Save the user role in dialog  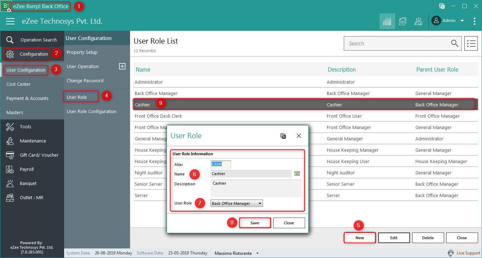pos(255,223)
